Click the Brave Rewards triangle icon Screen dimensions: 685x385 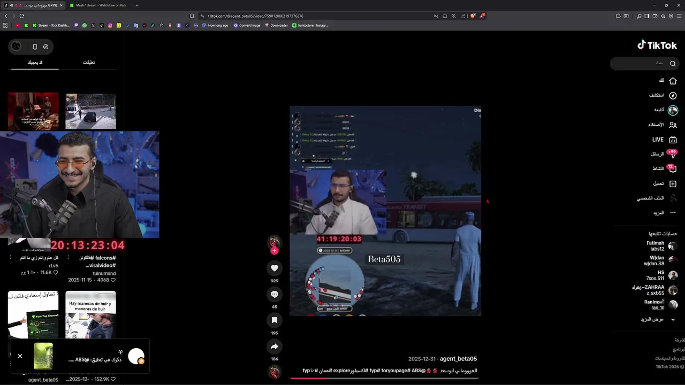482,16
